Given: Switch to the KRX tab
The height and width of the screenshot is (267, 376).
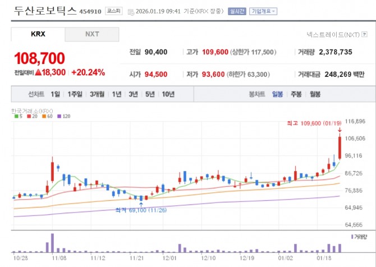Looking at the screenshot, I should (38, 34).
